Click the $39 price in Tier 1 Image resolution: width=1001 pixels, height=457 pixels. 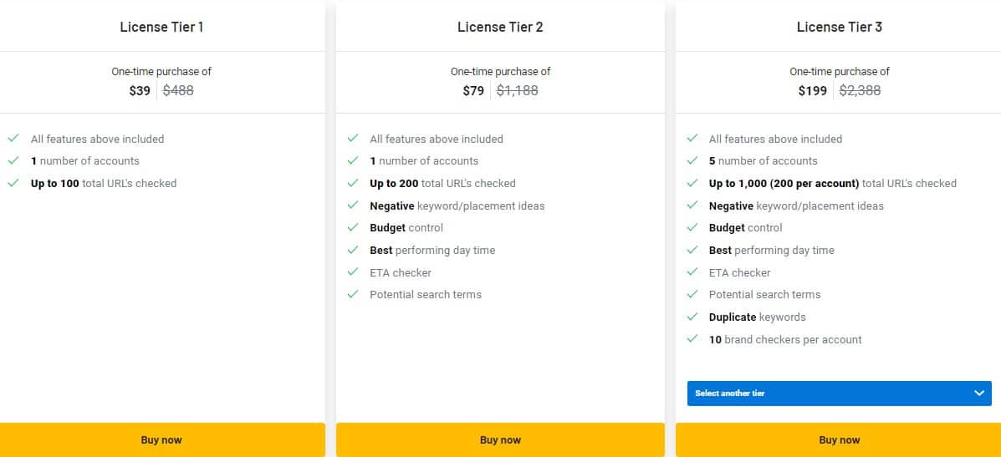(140, 90)
